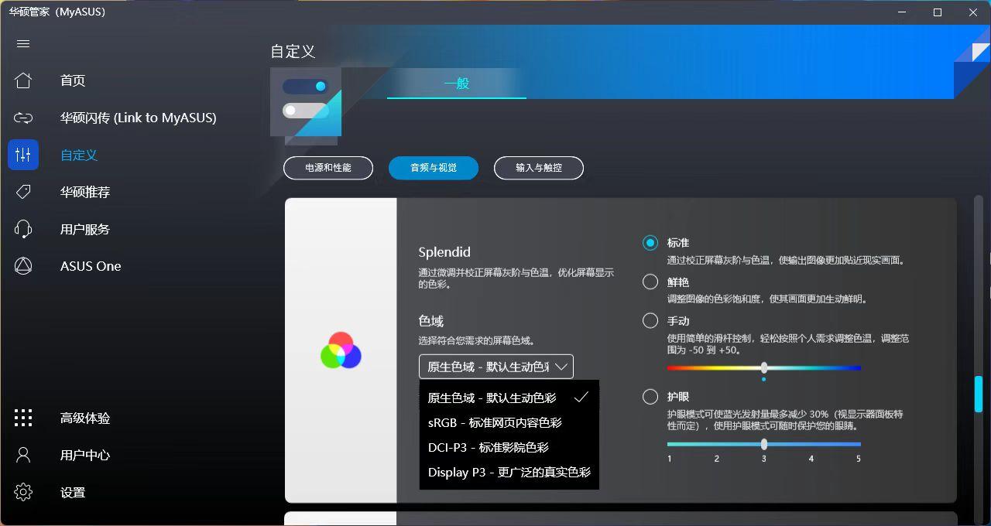Viewport: 991px width, 526px height.
Task: Switch to the 电源和性能 tab
Action: [328, 168]
